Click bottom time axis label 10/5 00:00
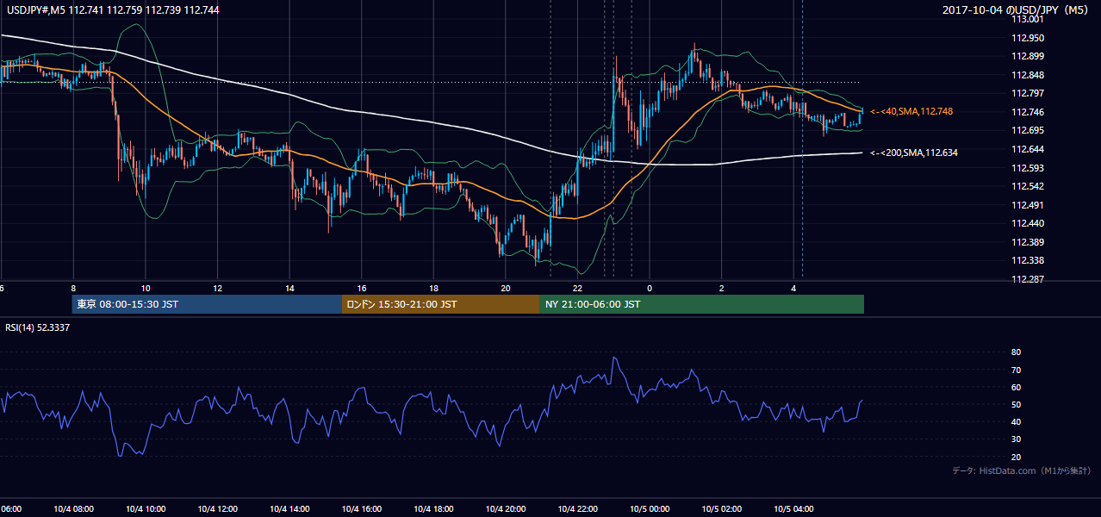This screenshot has width=1101, height=517. coord(649,509)
